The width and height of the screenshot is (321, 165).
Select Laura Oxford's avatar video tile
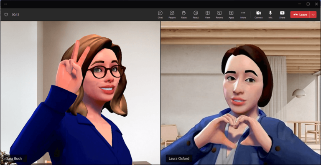pyautogui.click(x=241, y=93)
